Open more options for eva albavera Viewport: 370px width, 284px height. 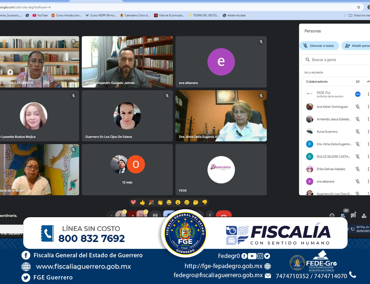pyautogui.click(x=368, y=181)
